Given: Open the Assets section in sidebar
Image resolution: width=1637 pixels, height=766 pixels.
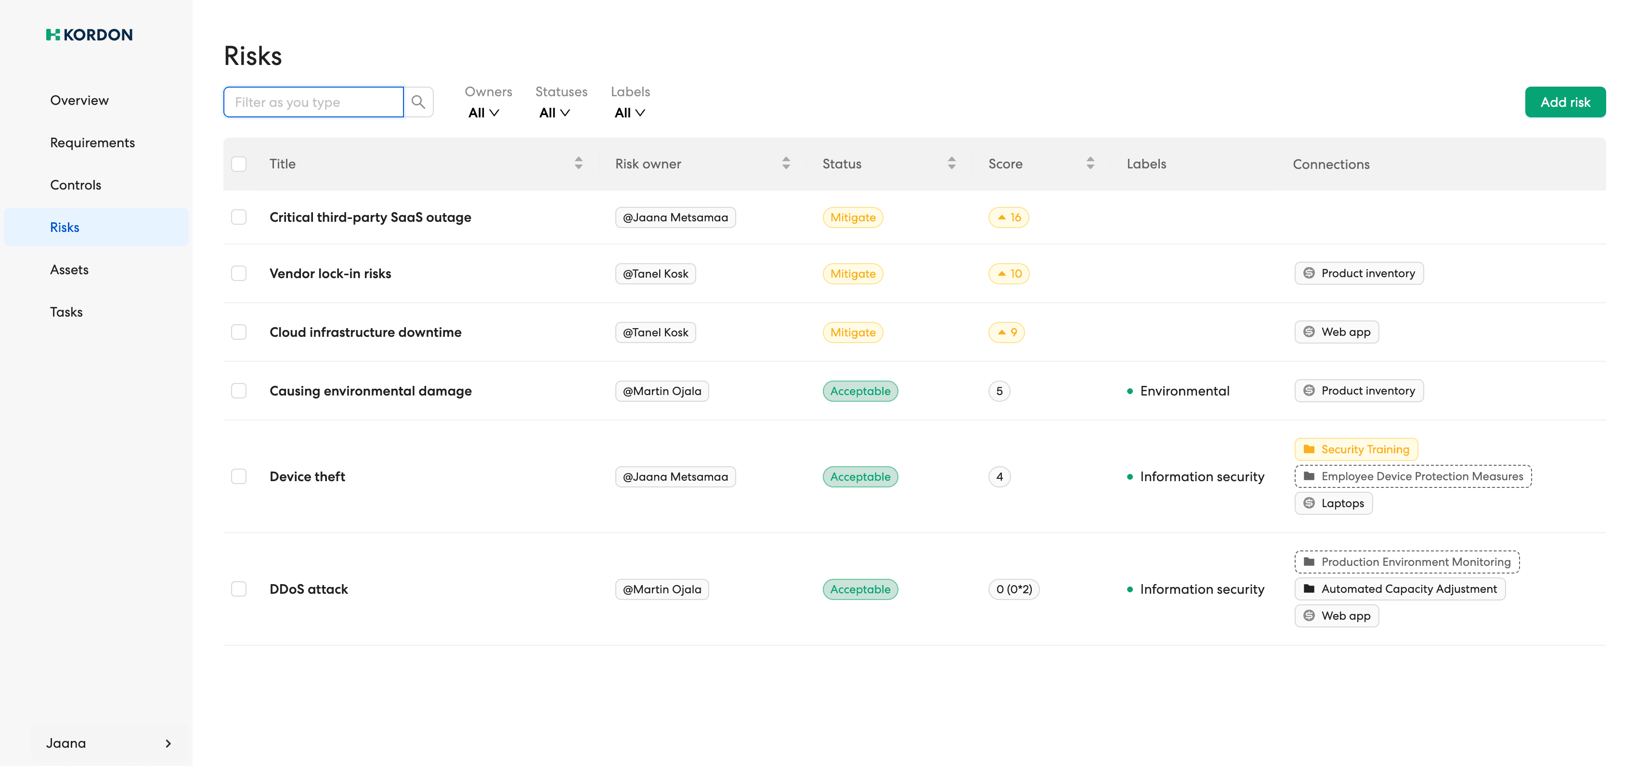Looking at the screenshot, I should click(x=69, y=269).
